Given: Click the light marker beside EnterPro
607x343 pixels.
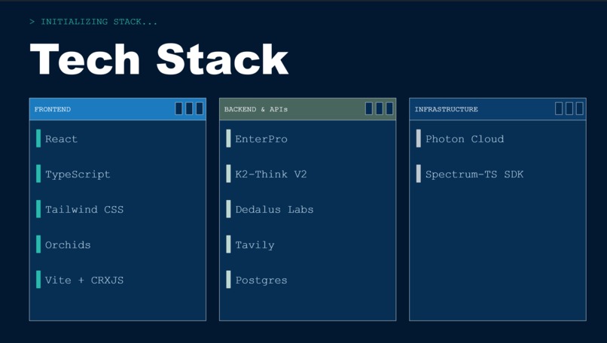Looking at the screenshot, I should (x=228, y=138).
